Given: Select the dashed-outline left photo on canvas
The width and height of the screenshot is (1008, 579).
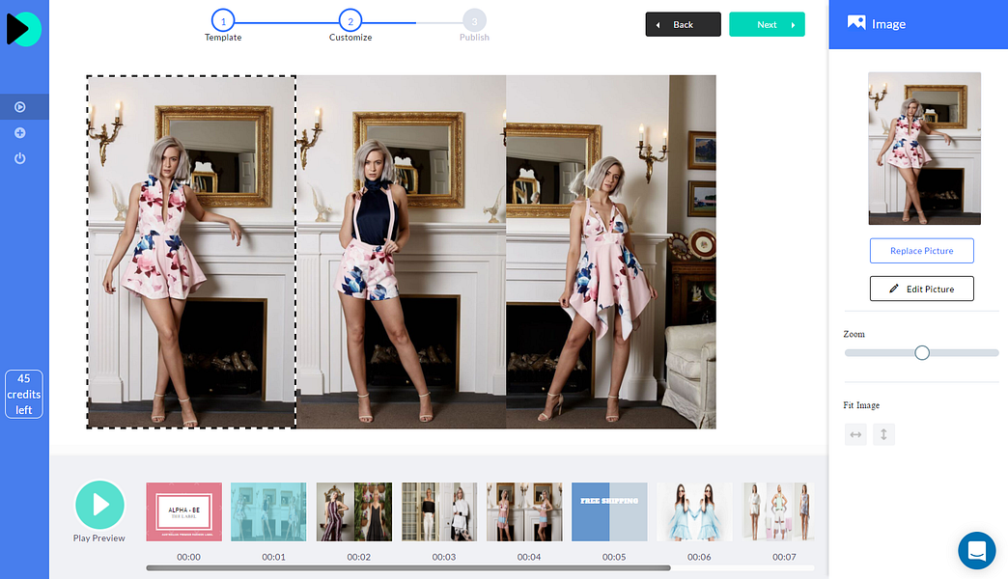Looking at the screenshot, I should 191,252.
